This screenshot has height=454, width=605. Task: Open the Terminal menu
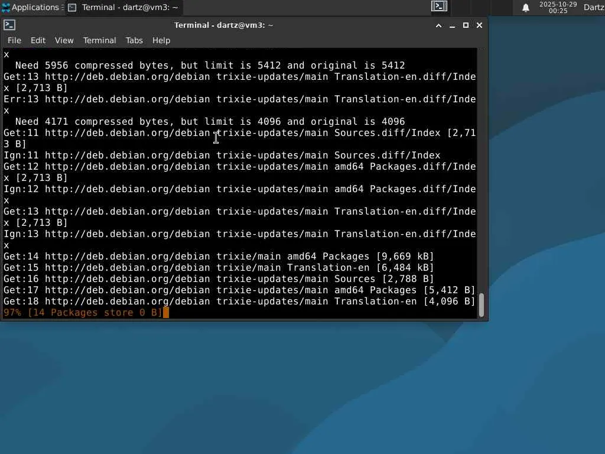[99, 41]
